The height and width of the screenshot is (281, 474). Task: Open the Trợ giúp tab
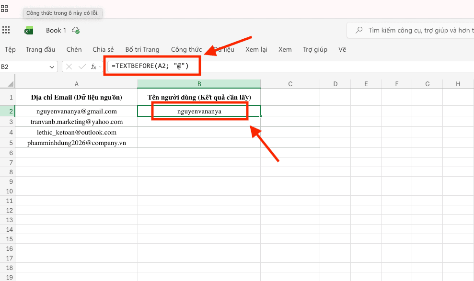tap(315, 49)
